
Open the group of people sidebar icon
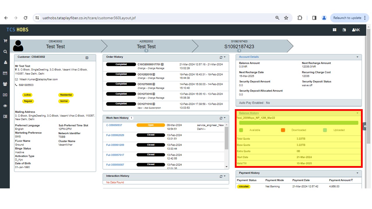[5, 84]
